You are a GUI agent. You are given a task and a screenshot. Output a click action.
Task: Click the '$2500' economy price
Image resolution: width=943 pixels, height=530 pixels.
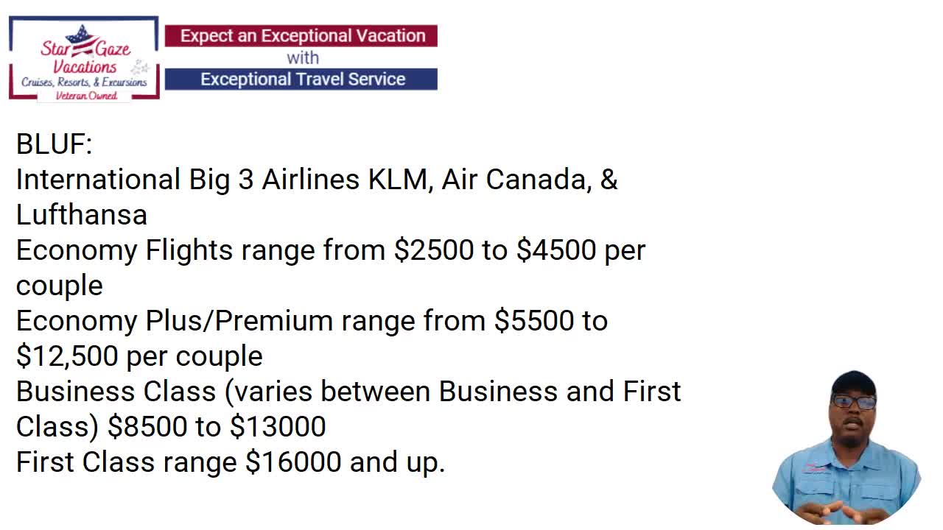[434, 250]
